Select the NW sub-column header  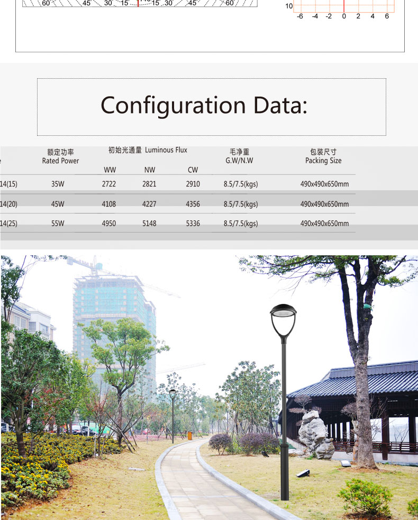(x=150, y=170)
